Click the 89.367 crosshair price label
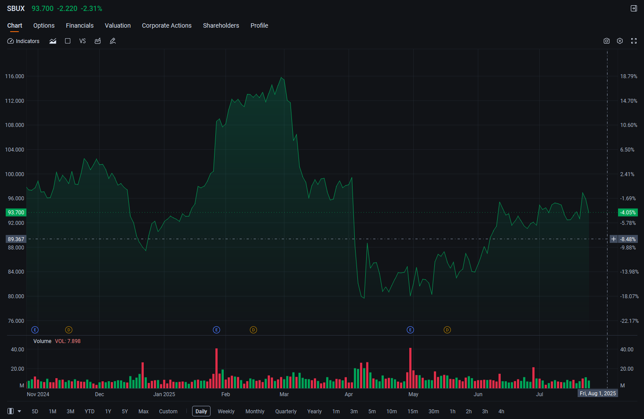 coord(16,239)
